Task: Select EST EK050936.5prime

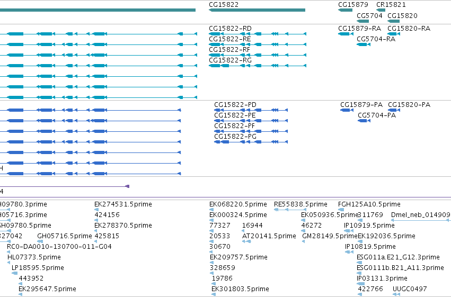Action: (329, 215)
